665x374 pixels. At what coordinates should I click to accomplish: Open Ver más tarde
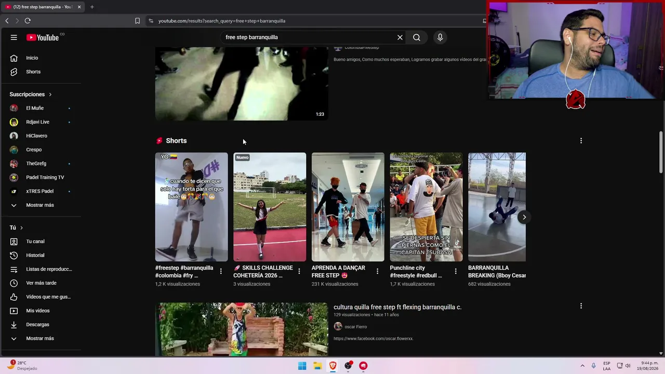tap(41, 283)
